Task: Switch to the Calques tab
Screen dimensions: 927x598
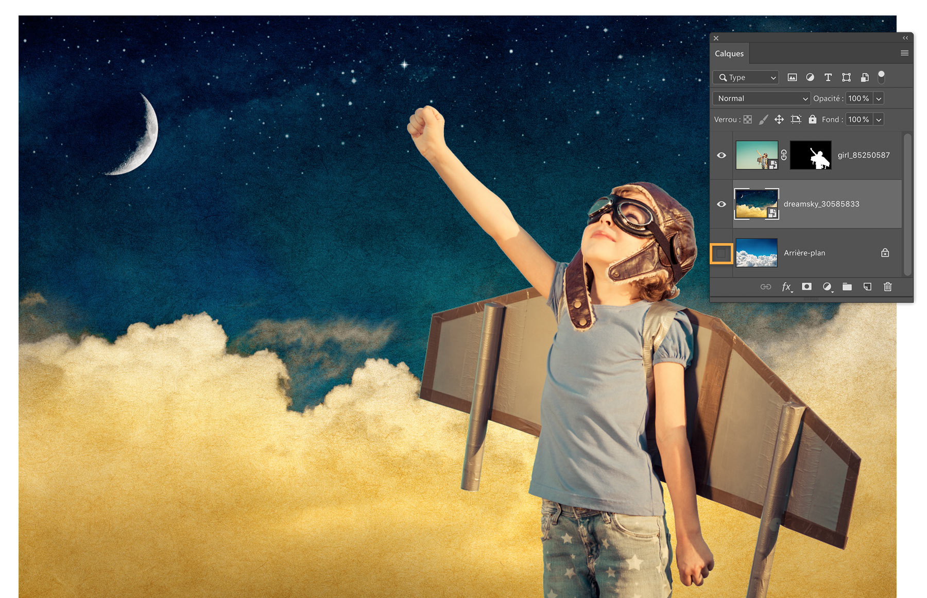Action: point(729,54)
